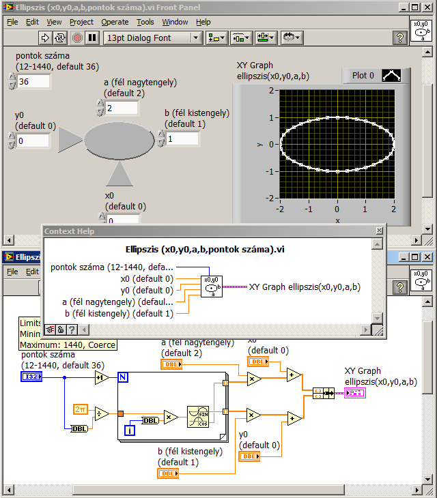Click the loop iteration i terminal
Viewport: 437px width, 498px height.
(x=129, y=430)
